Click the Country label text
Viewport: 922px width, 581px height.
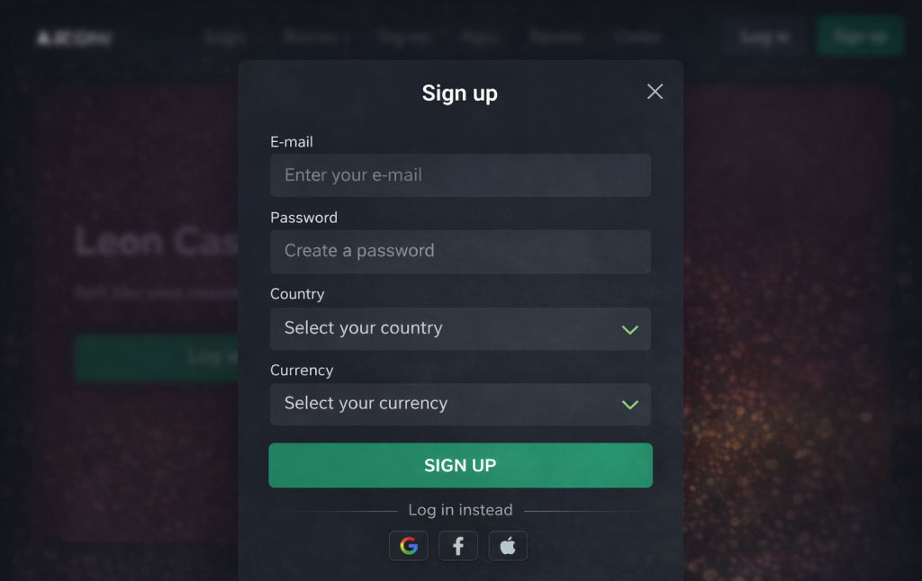[x=297, y=294]
